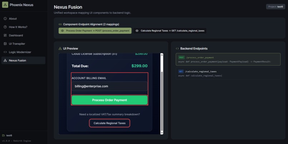Screen dimensions: 288x144
Task: Click the $299.00 Total Due amount
Action: click(x=139, y=66)
